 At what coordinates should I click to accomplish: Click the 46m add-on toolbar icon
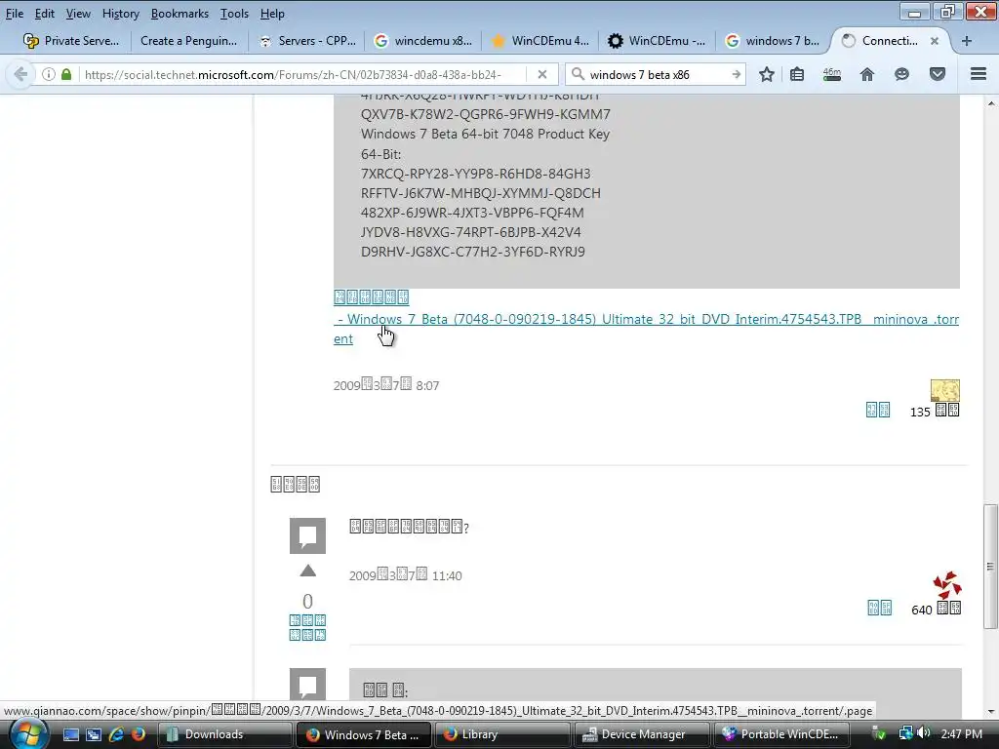click(x=832, y=74)
